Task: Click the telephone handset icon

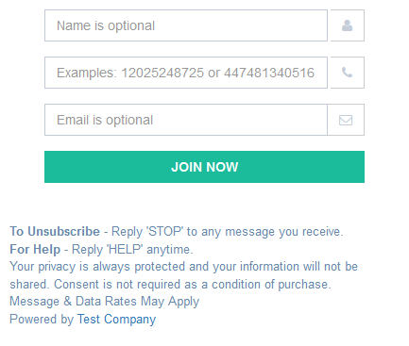Action: click(347, 73)
